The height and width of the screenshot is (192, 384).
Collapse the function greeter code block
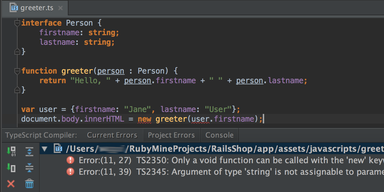pos(17,71)
